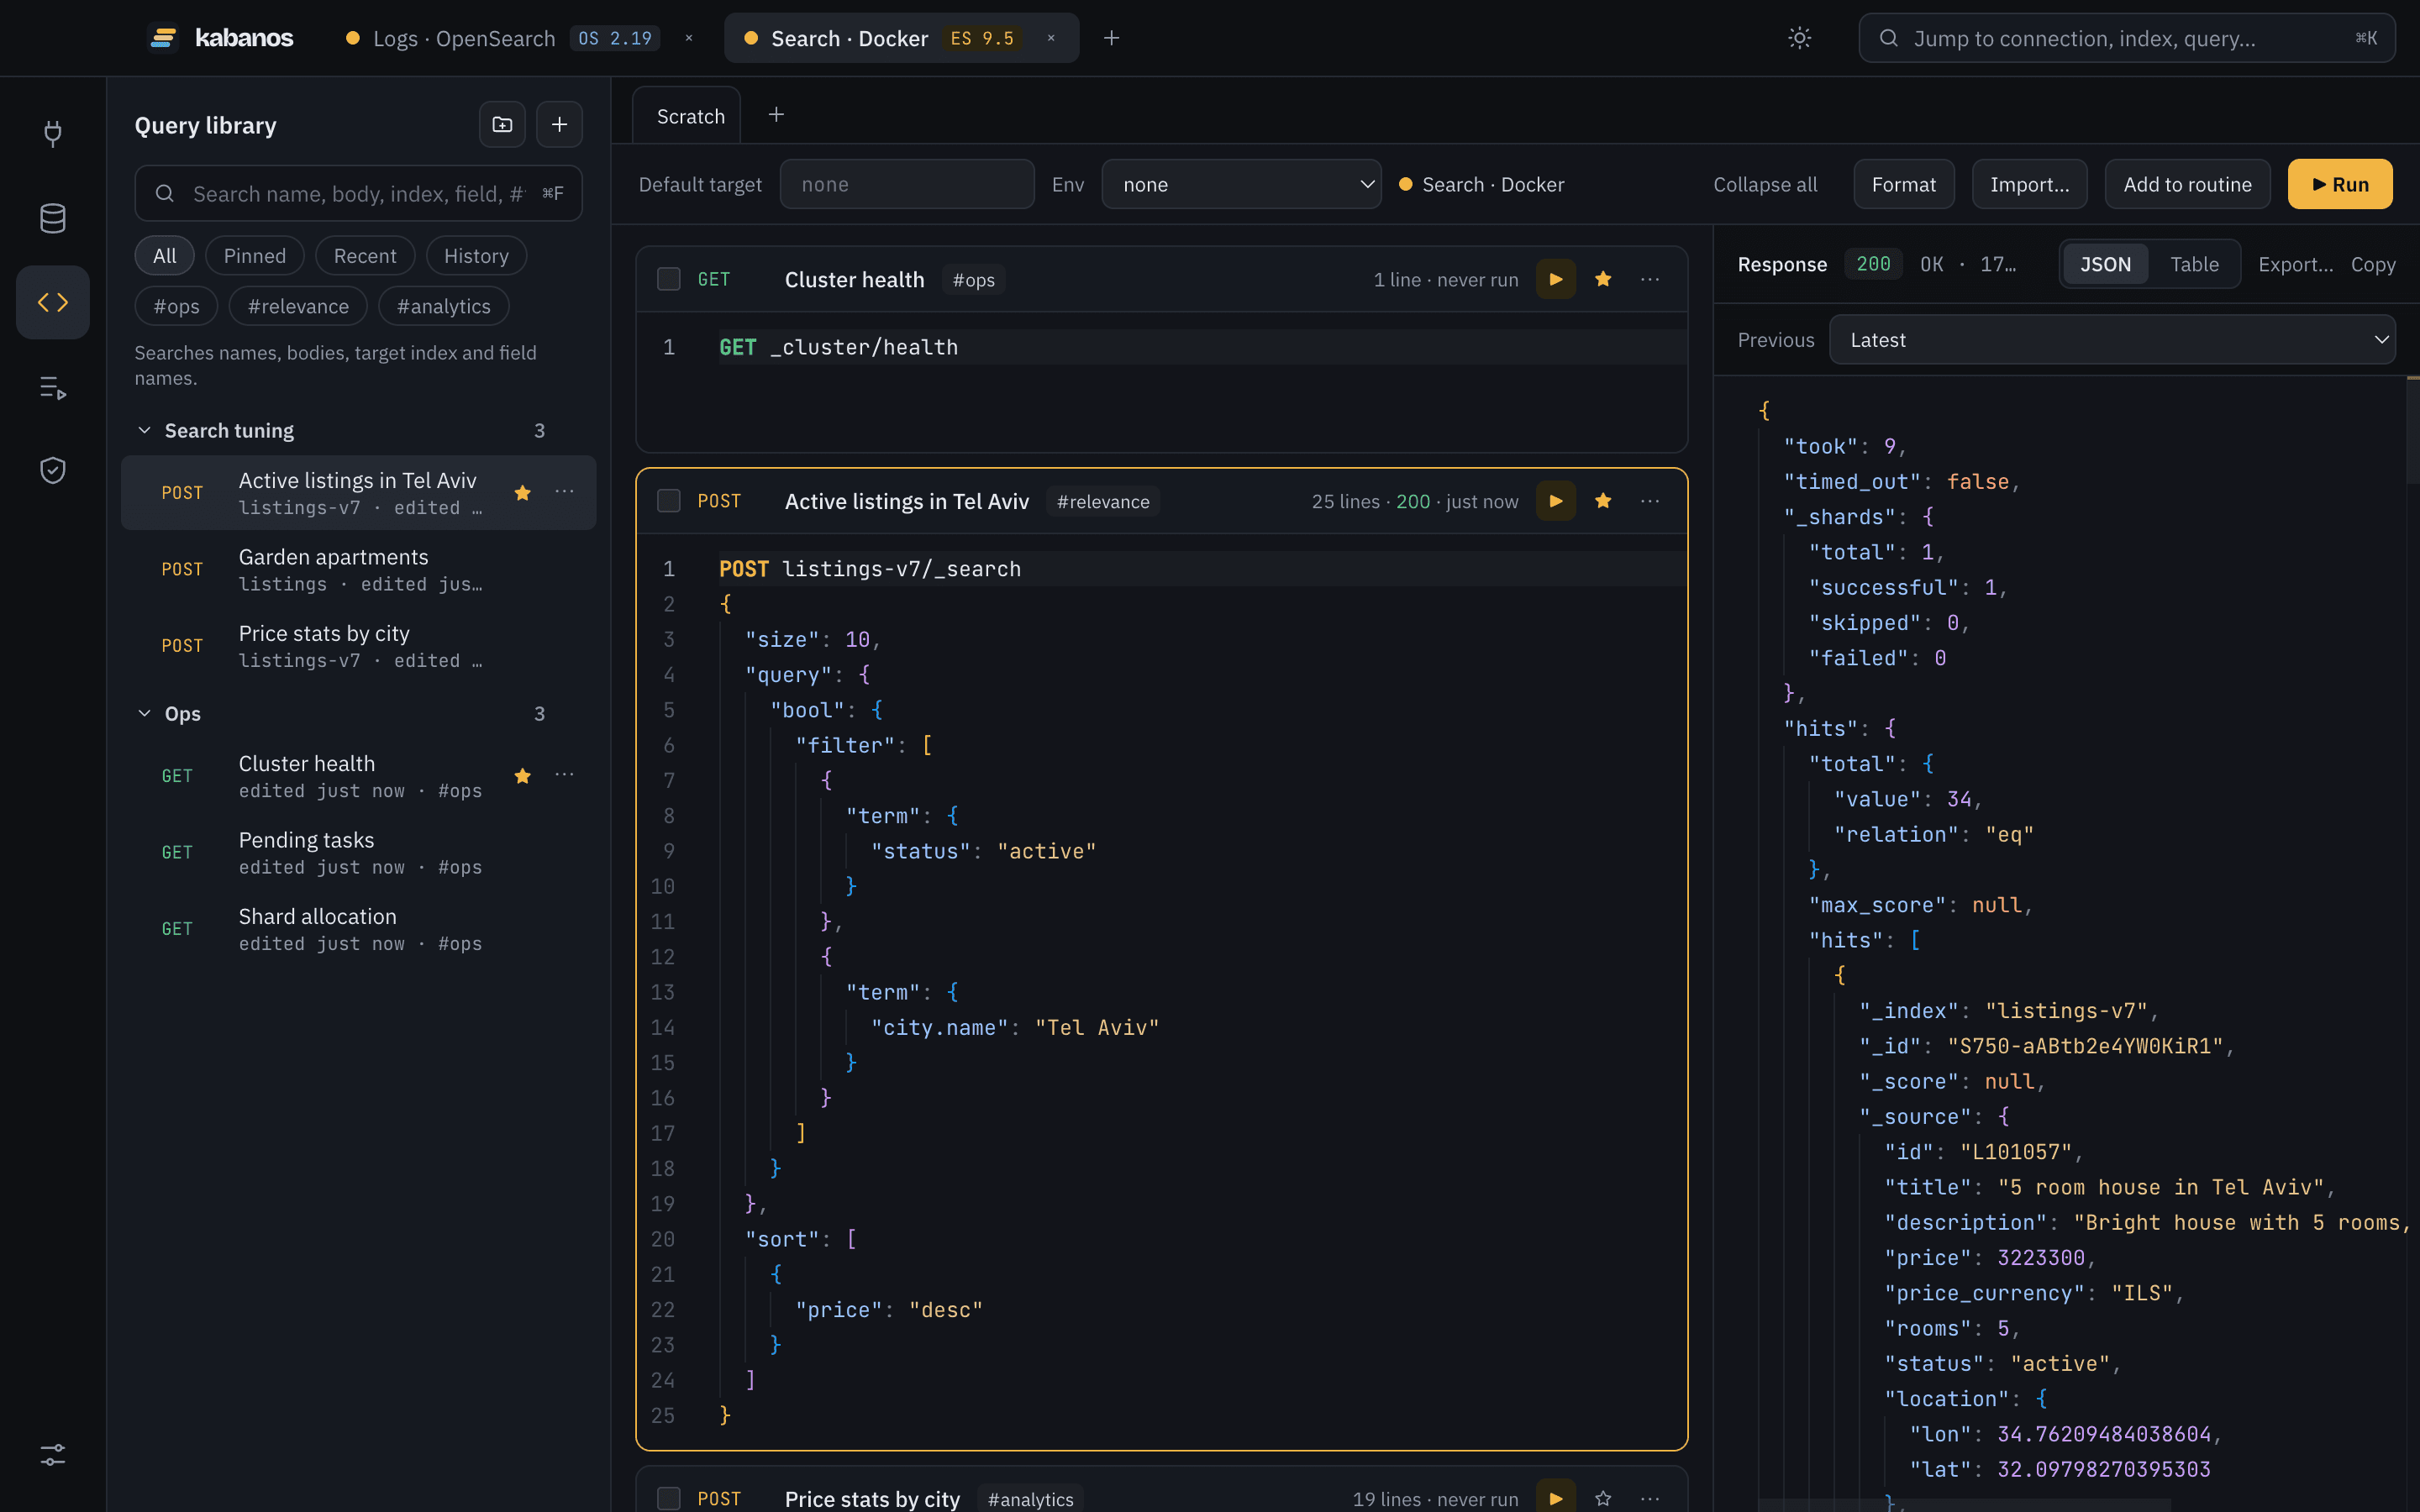Star the Price stats by city cell
This screenshot has width=2420, height=1512.
click(x=1603, y=1498)
